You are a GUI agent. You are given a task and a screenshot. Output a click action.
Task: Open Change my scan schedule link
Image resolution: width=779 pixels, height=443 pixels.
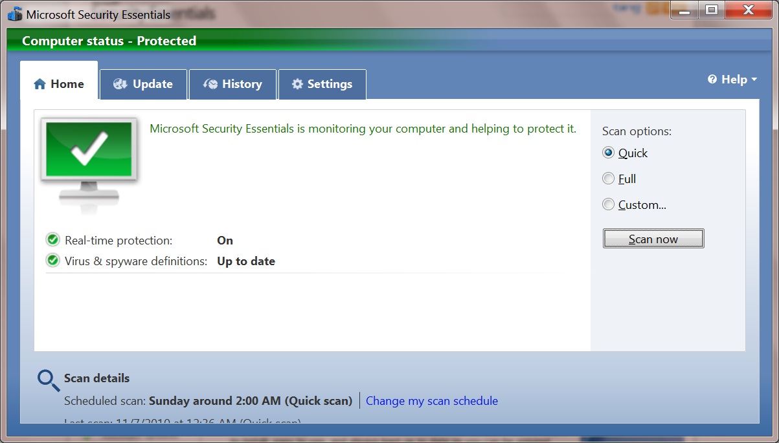tap(431, 400)
